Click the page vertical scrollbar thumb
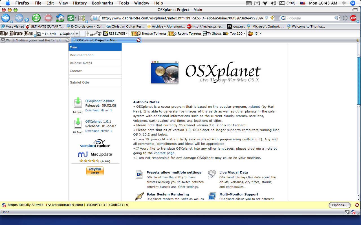 (x=358, y=80)
